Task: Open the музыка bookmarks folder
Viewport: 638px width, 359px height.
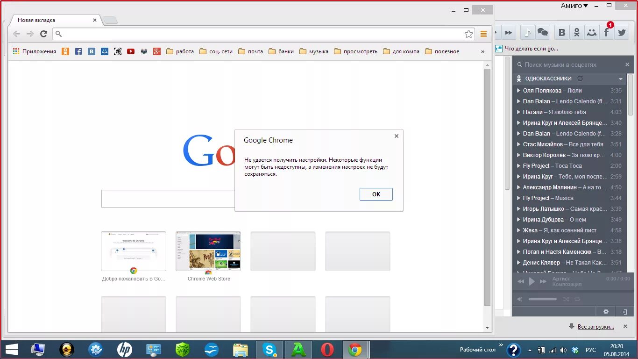Action: (x=314, y=51)
